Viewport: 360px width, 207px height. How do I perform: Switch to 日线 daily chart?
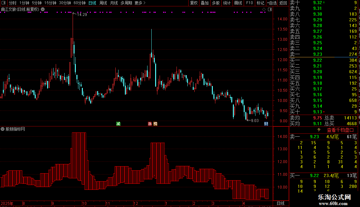92,3
